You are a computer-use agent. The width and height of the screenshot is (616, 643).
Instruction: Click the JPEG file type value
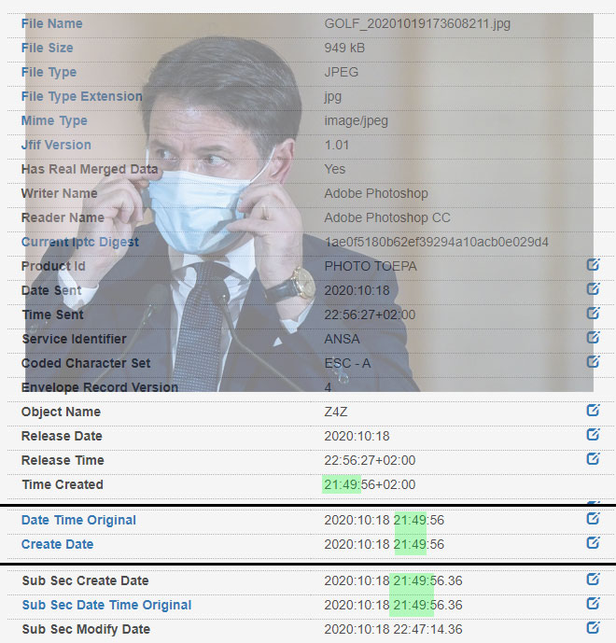click(x=342, y=72)
